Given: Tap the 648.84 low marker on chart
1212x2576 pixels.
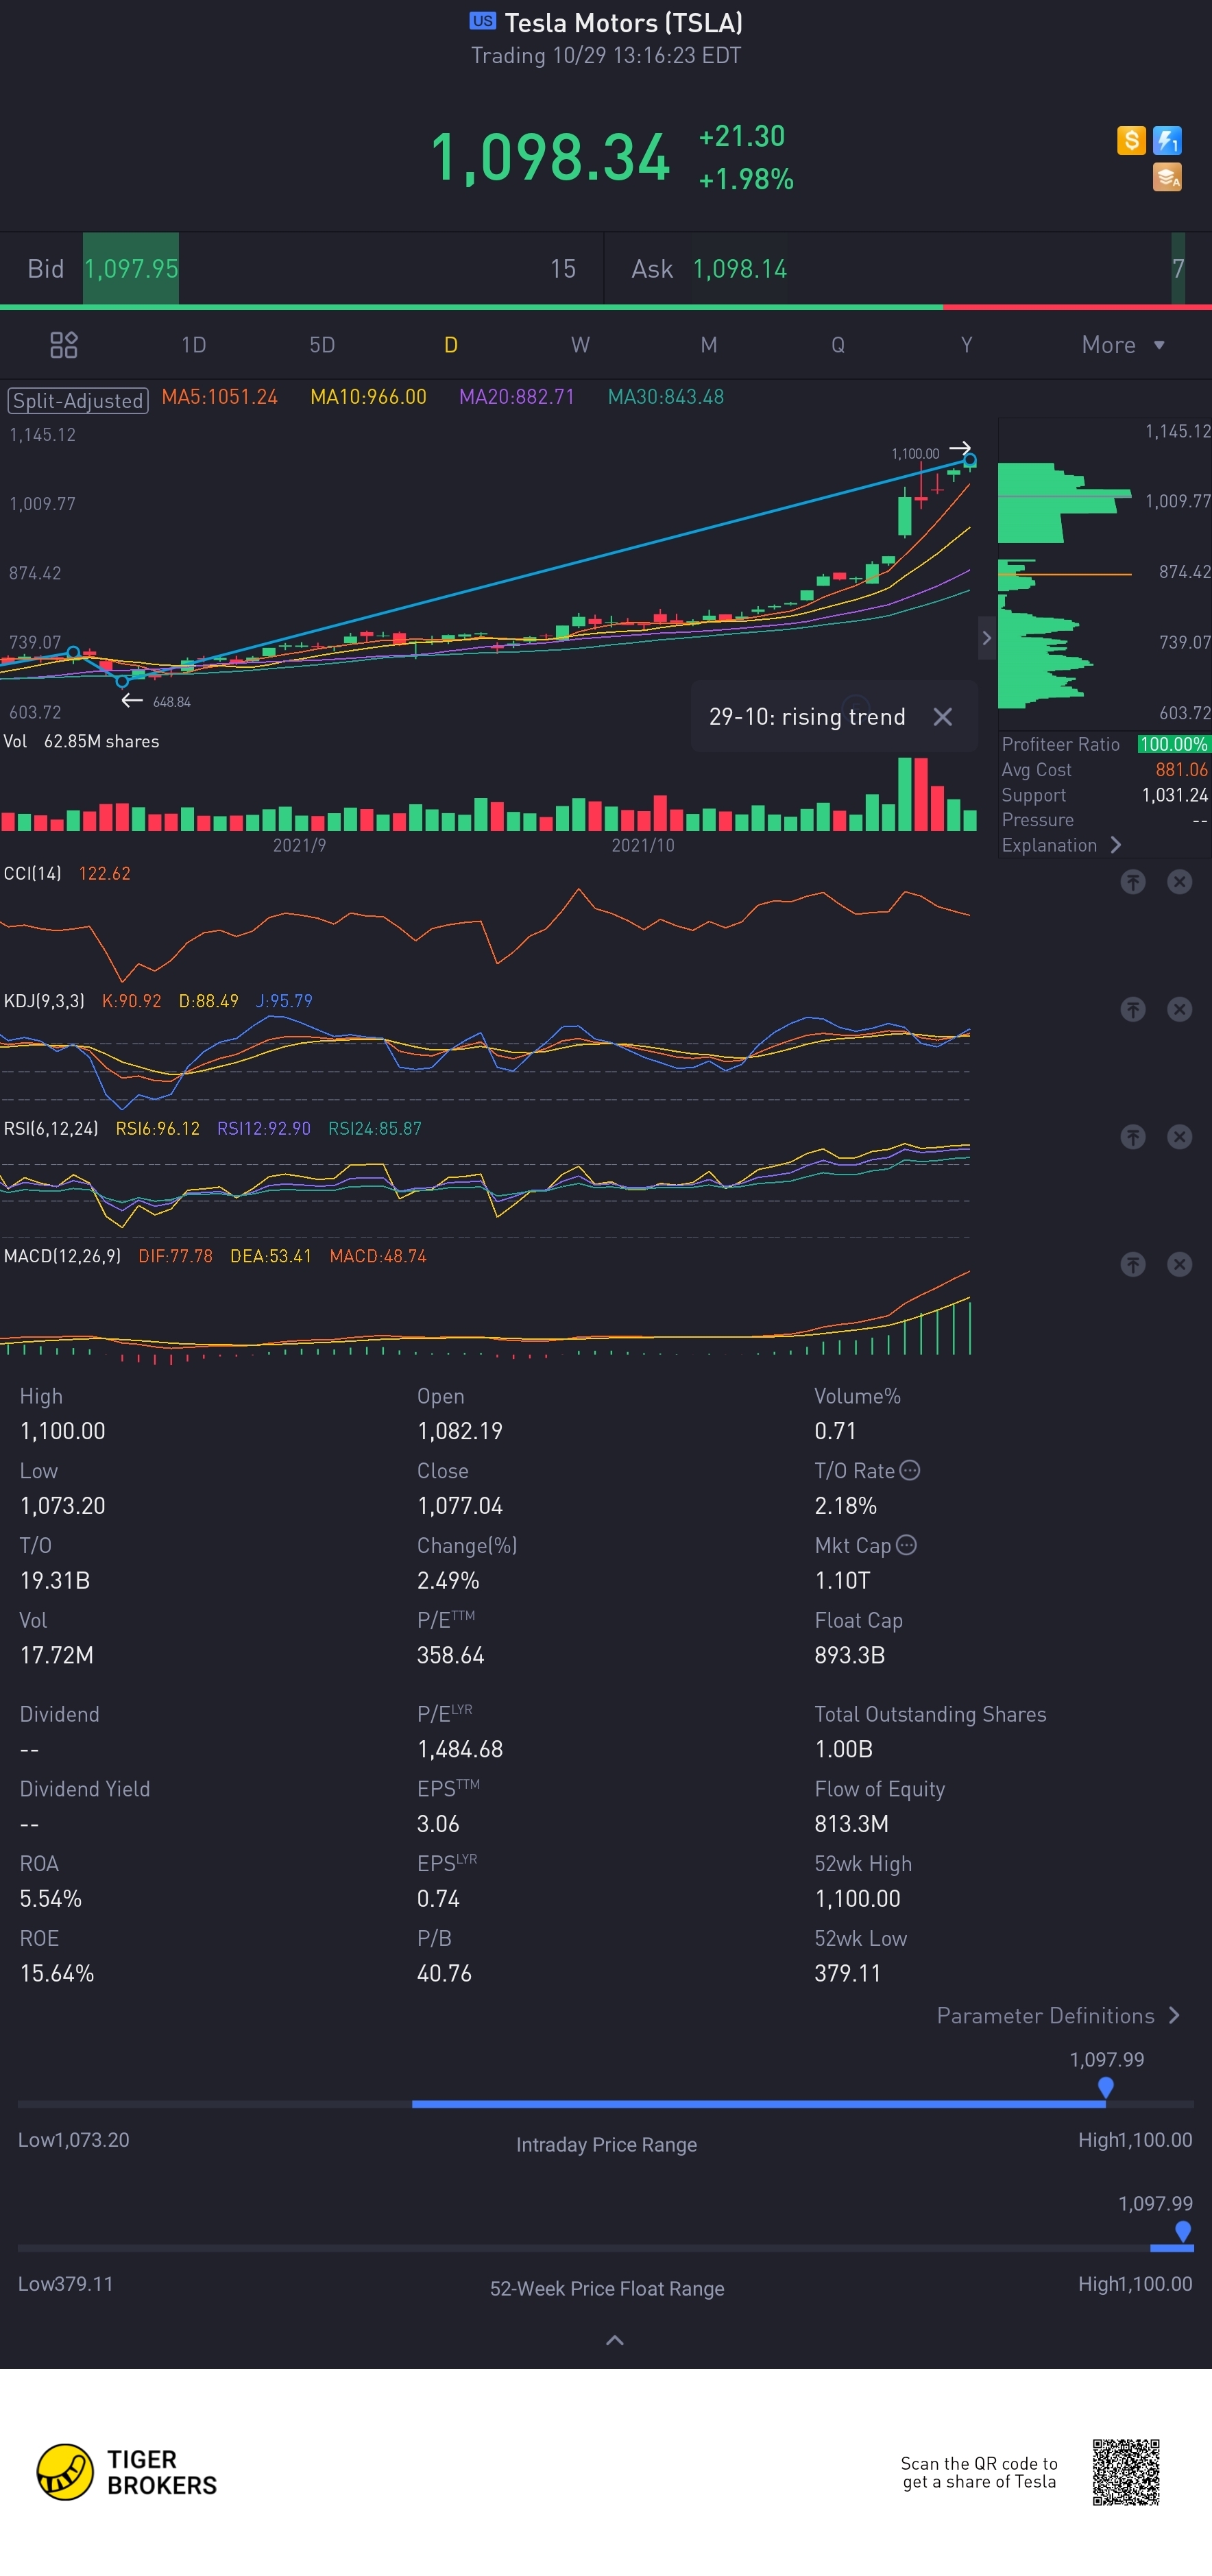Looking at the screenshot, I should [x=171, y=702].
